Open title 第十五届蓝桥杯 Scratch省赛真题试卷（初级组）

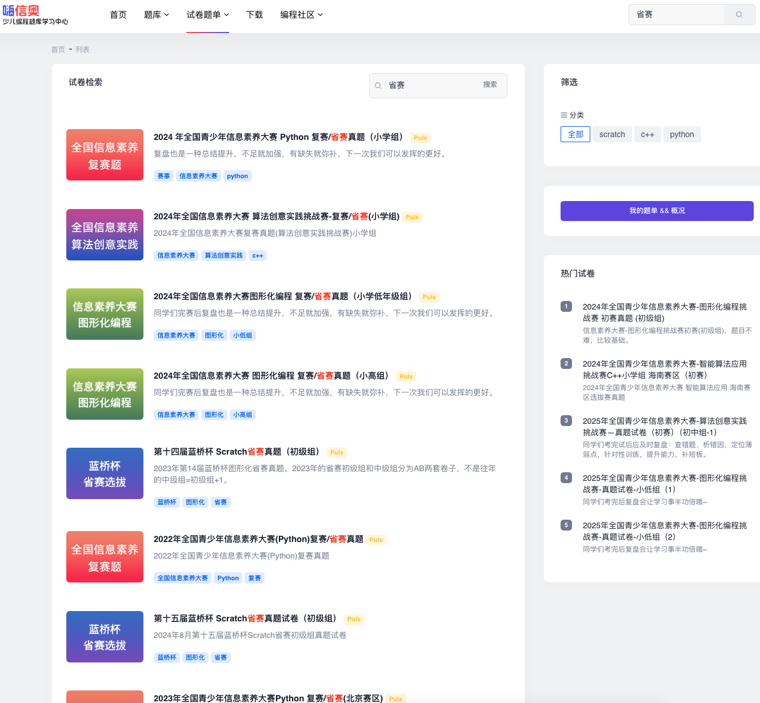click(x=247, y=618)
